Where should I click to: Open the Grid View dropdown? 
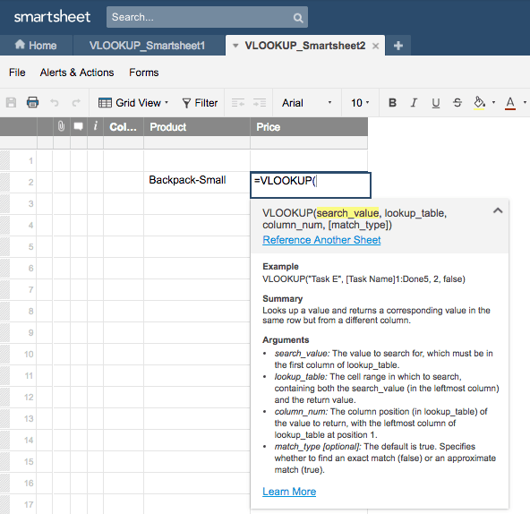[133, 103]
